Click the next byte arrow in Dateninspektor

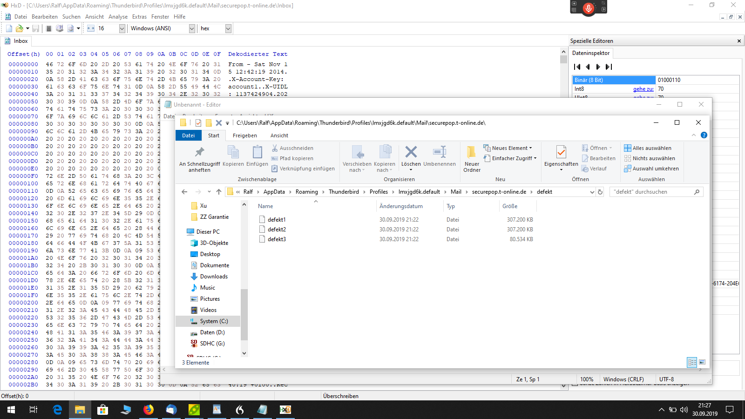click(x=598, y=67)
